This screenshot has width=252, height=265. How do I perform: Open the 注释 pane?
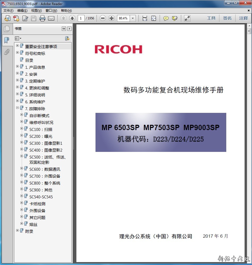click(x=243, y=18)
